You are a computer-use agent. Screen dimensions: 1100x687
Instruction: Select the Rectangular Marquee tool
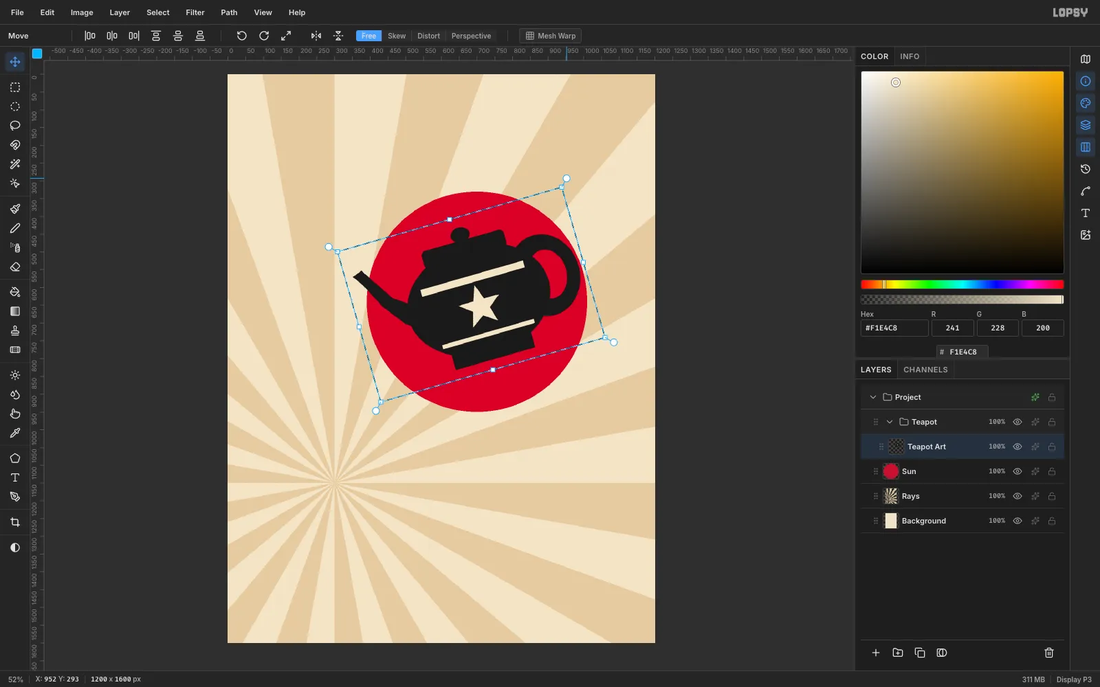click(x=15, y=87)
